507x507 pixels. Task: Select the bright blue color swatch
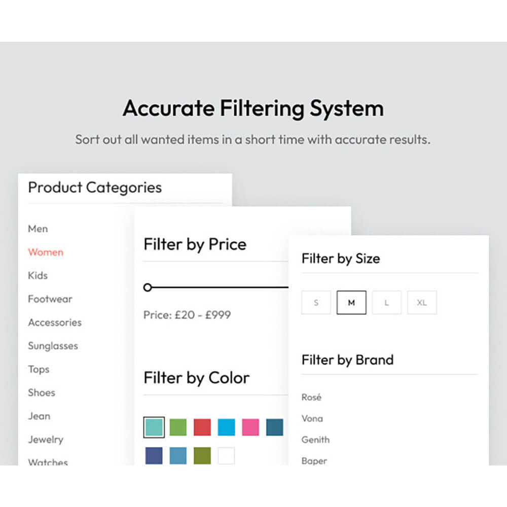[x=226, y=427]
